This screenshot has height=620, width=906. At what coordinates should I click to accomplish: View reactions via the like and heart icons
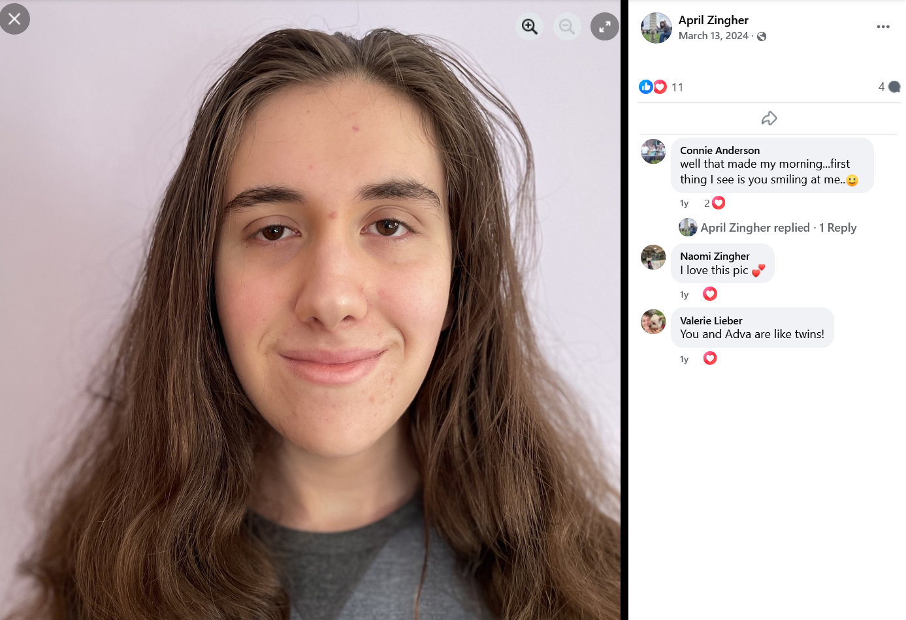tap(653, 87)
